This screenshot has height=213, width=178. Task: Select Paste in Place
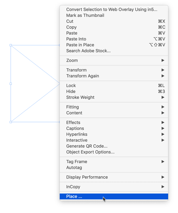(x=114, y=45)
